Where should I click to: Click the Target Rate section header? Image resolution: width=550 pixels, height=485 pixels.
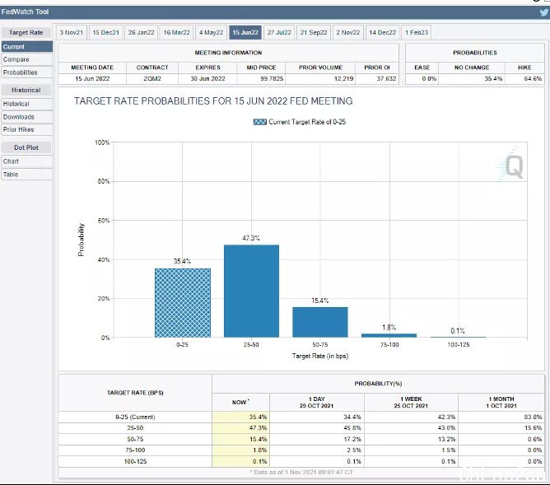click(26, 33)
